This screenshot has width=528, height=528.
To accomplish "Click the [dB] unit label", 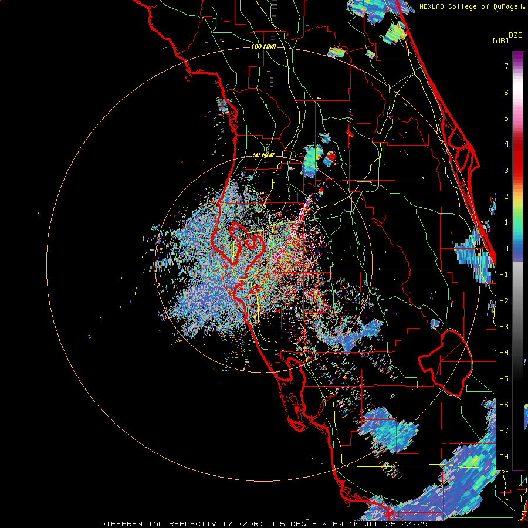I will (x=501, y=40).
